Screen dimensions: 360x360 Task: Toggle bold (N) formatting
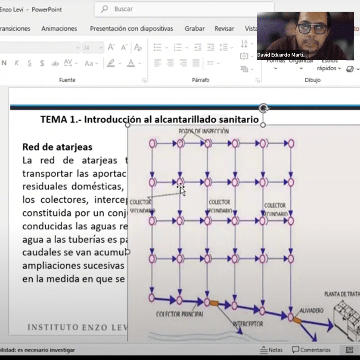pos(4,63)
